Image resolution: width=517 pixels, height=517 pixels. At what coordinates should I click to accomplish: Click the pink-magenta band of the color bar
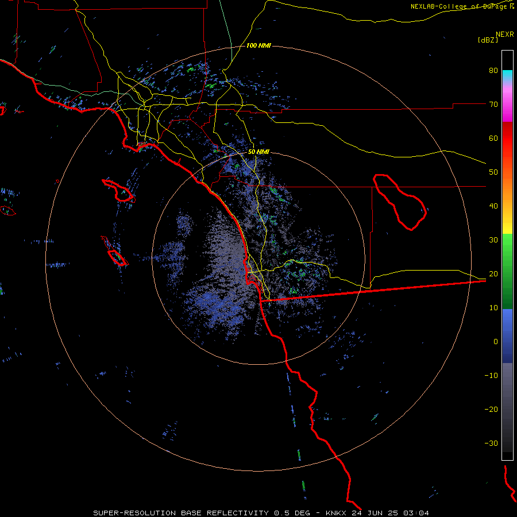click(x=507, y=102)
